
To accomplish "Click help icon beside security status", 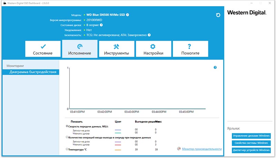I will click(x=149, y=35).
